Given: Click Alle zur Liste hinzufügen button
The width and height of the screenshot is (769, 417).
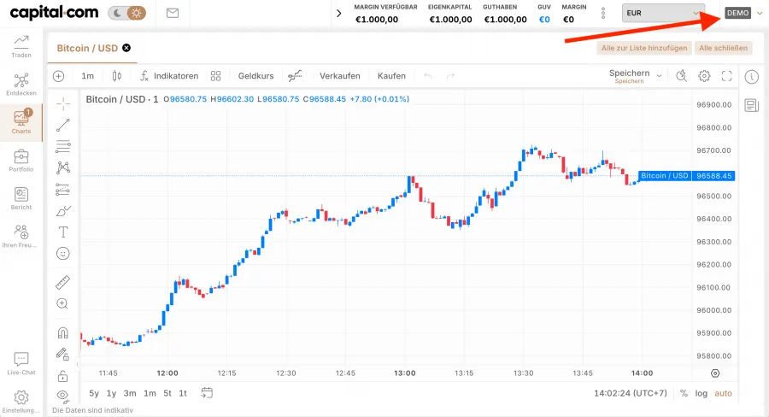Looking at the screenshot, I should point(644,48).
